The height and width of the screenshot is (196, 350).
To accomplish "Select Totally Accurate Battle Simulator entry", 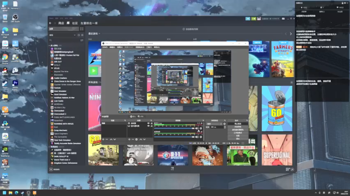I will (66, 143).
